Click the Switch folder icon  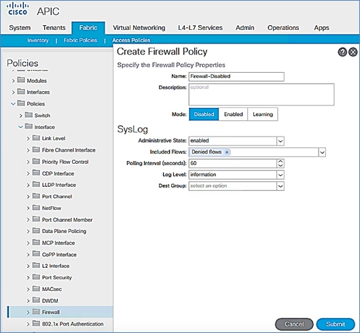[x=29, y=115]
